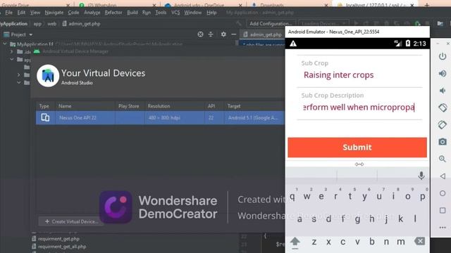Tap the 'p' key on the keyboard
Viewport: 451px width, 253px height.
(x=423, y=197)
